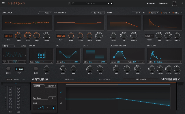Go to previous shaper wave shape
Image resolution: width=185 pixels, height=114 pixels.
[34, 107]
